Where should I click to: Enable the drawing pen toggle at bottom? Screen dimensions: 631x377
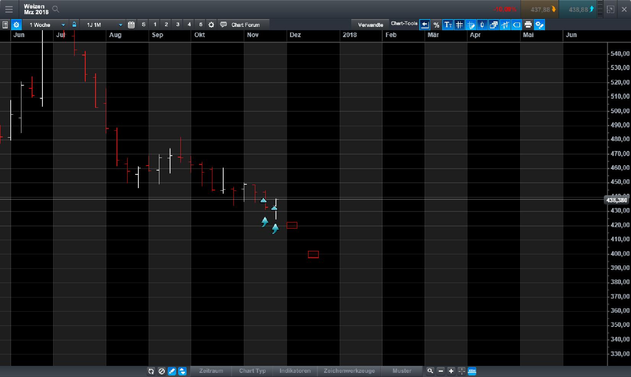[x=172, y=371]
